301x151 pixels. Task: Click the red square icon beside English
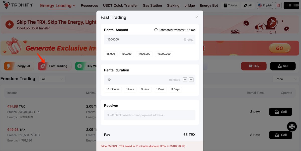[x=278, y=5]
